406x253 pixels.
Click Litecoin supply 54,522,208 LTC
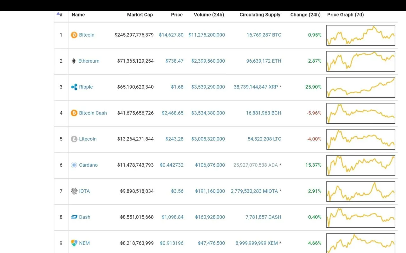pyautogui.click(x=265, y=139)
